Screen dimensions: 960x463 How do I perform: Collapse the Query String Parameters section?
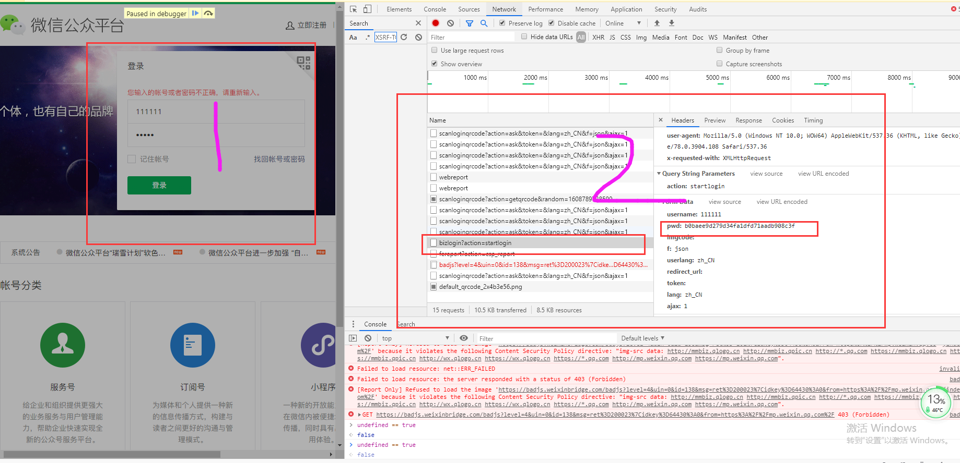(659, 174)
